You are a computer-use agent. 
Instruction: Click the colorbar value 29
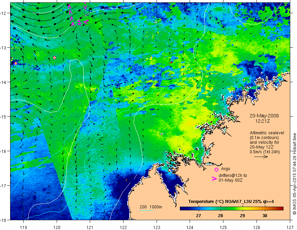tap(242, 216)
